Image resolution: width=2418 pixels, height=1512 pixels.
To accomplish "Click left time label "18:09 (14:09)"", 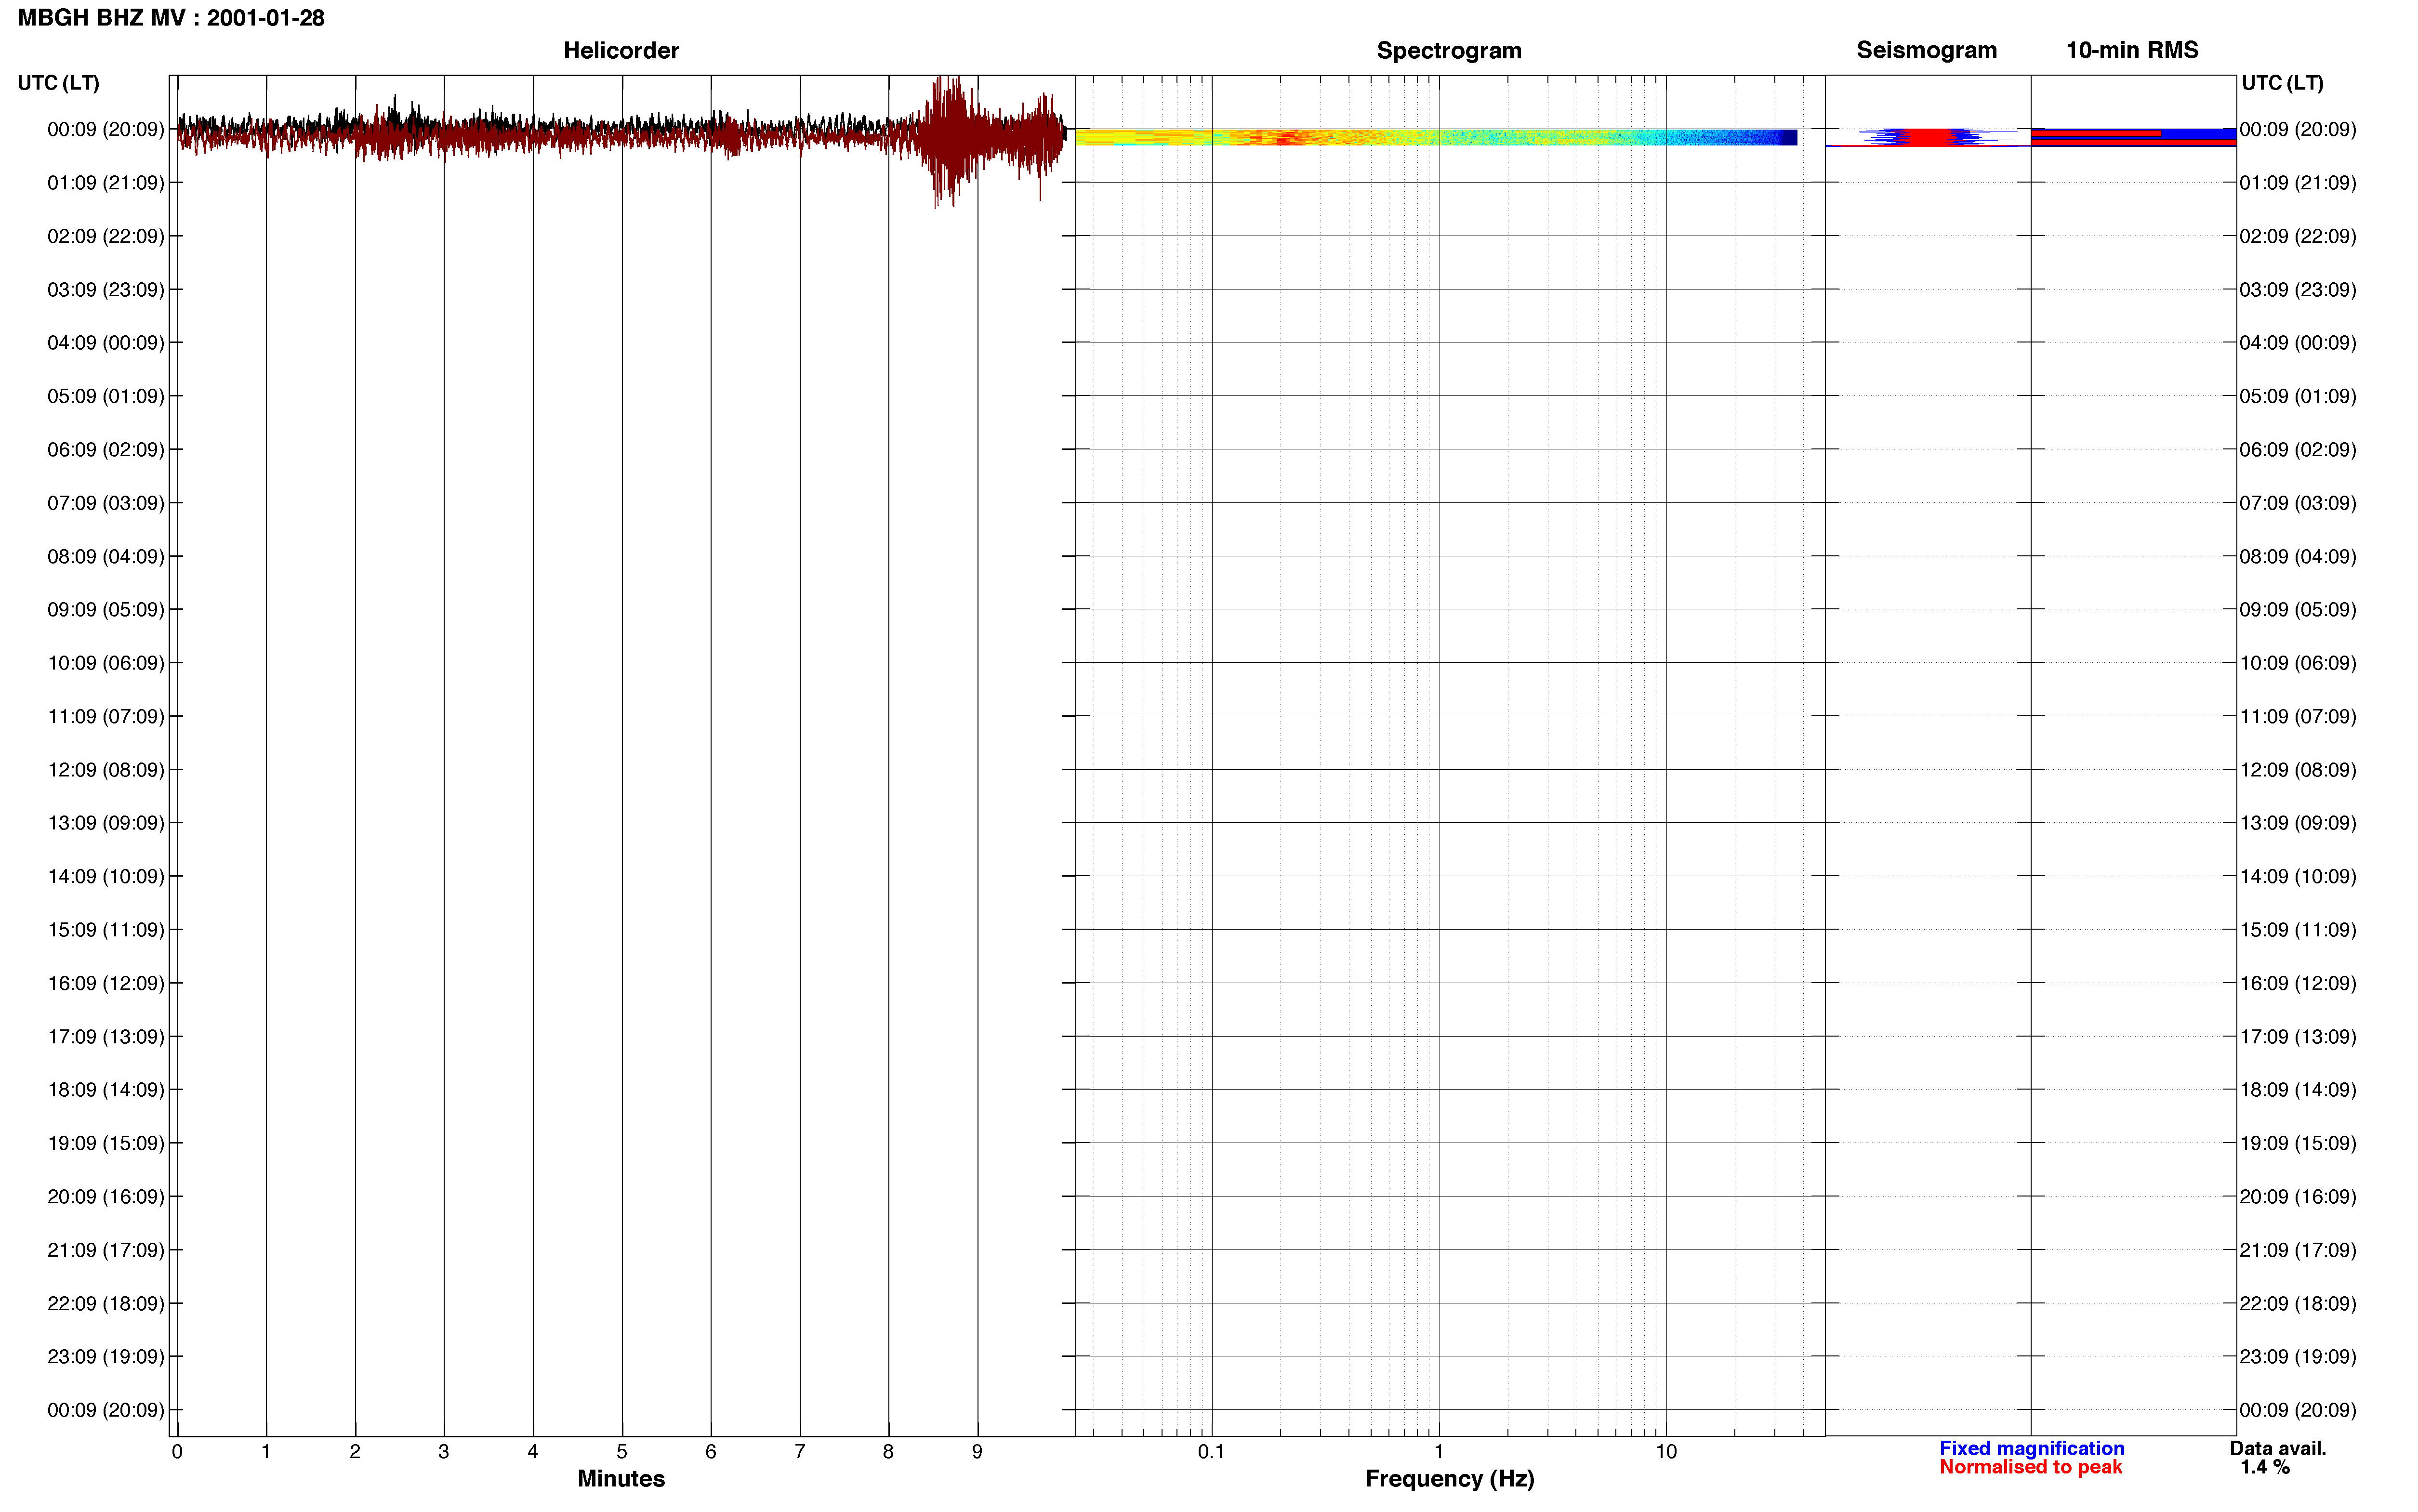I will 105,1090.
